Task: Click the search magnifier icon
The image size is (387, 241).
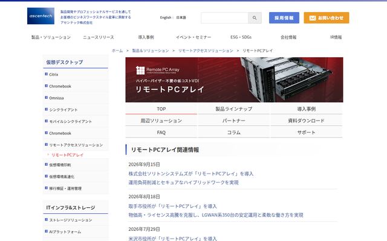Action: (255, 18)
